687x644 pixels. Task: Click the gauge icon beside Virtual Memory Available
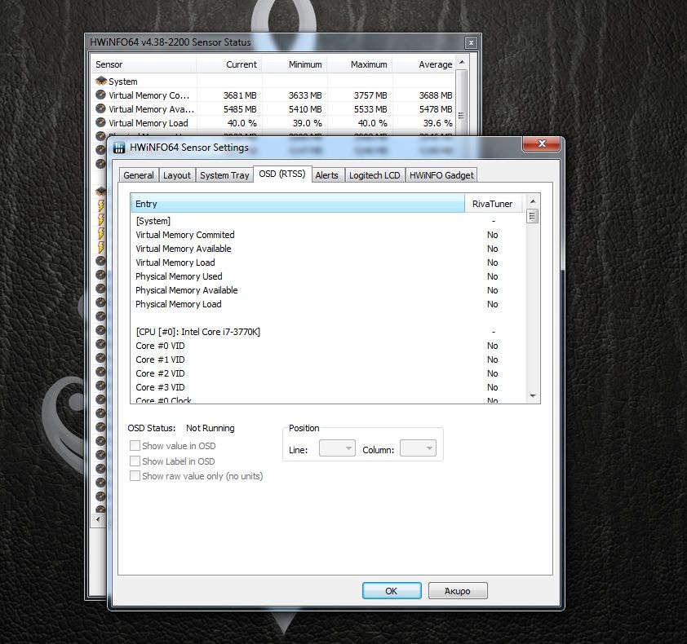click(x=101, y=108)
